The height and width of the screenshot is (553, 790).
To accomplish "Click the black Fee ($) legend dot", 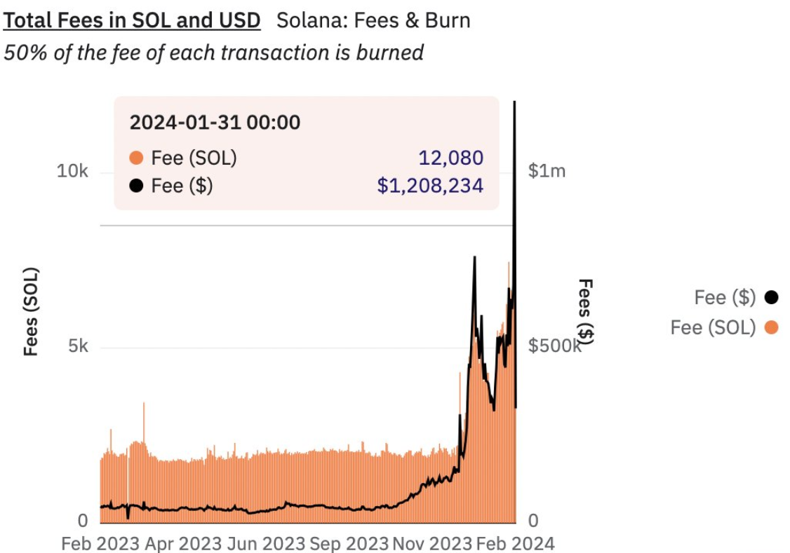I will click(771, 298).
